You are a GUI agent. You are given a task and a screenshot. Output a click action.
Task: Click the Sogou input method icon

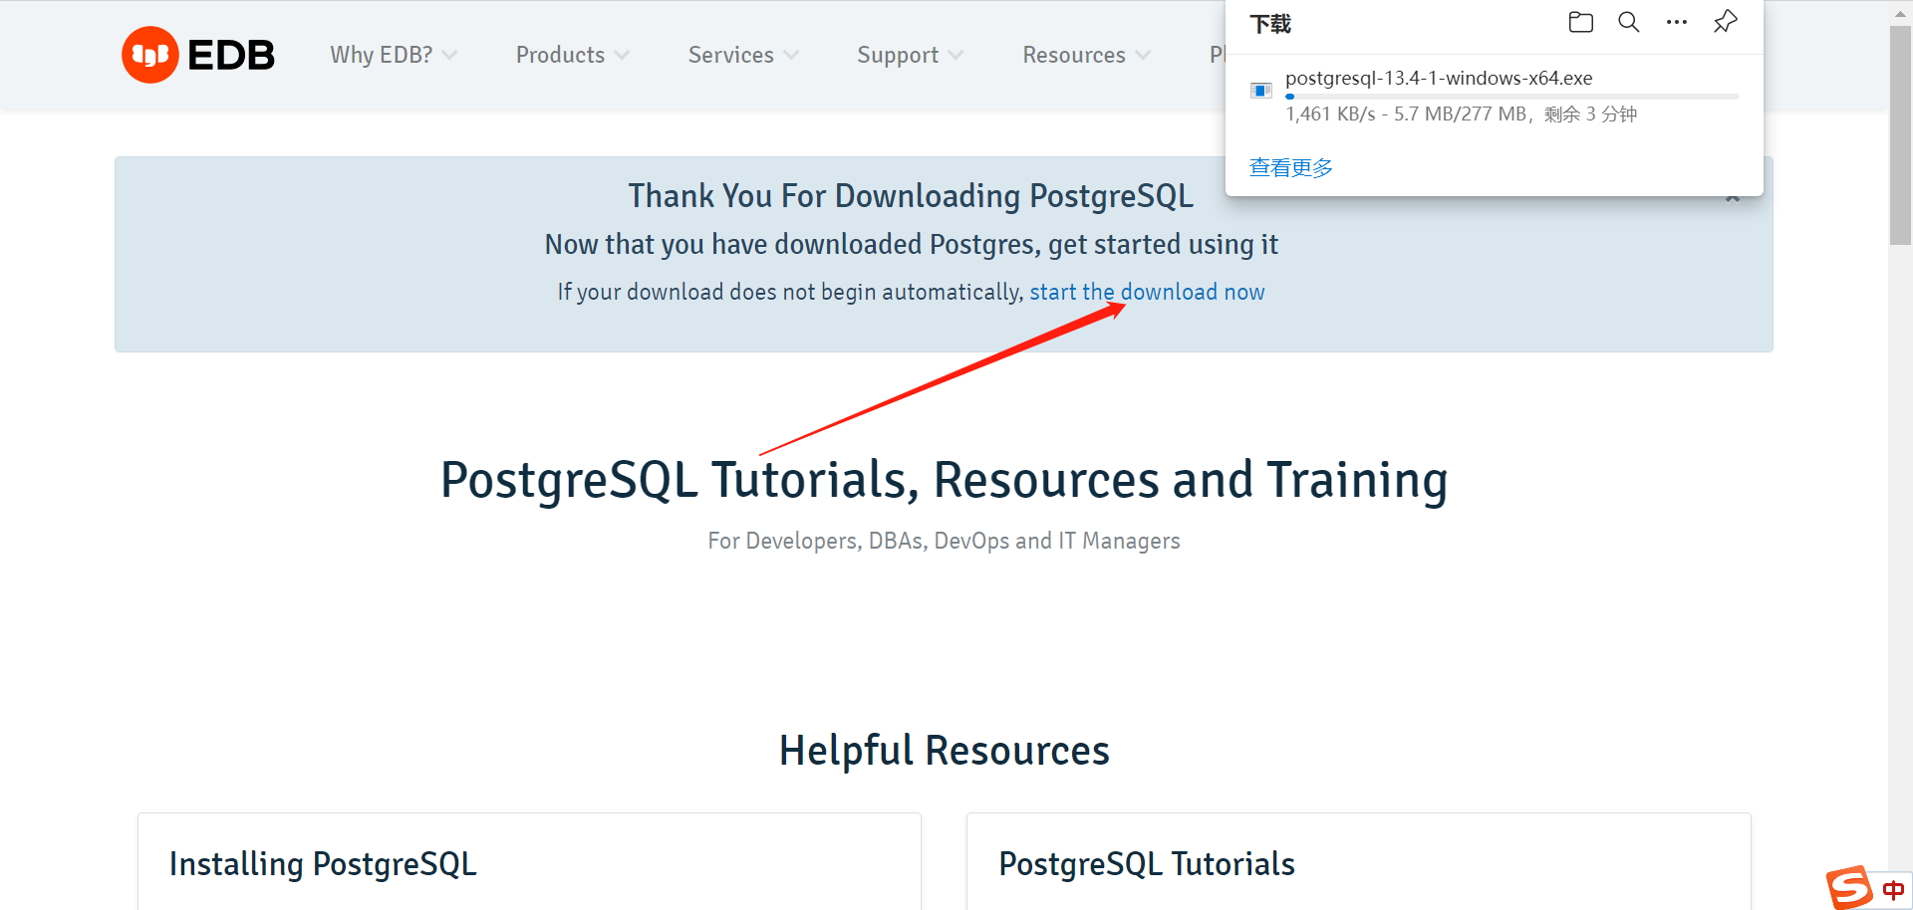(x=1849, y=887)
